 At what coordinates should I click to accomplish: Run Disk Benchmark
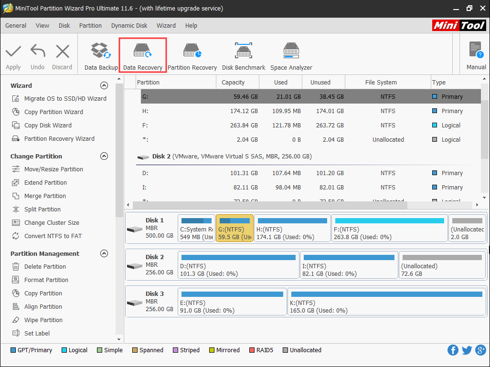pos(244,55)
